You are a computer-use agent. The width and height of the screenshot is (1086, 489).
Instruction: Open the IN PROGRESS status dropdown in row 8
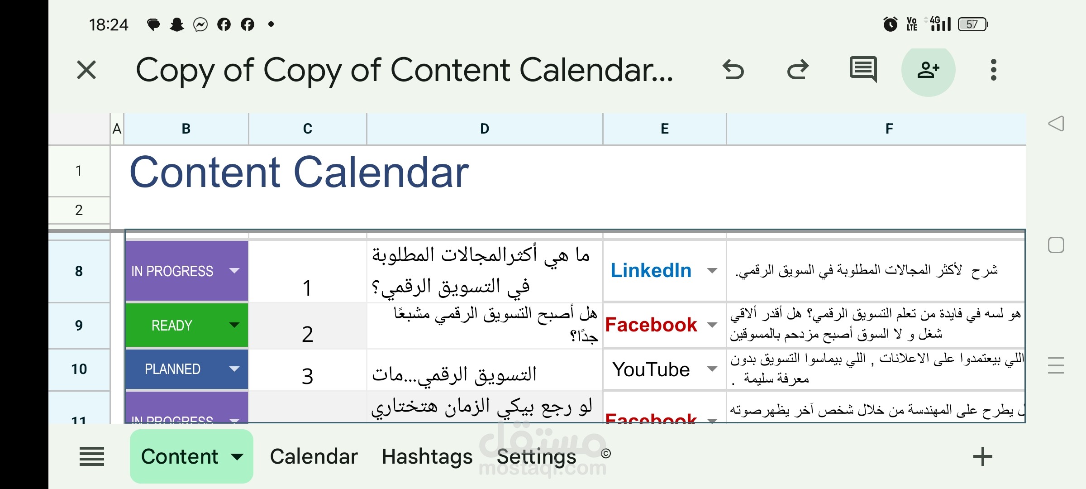234,271
